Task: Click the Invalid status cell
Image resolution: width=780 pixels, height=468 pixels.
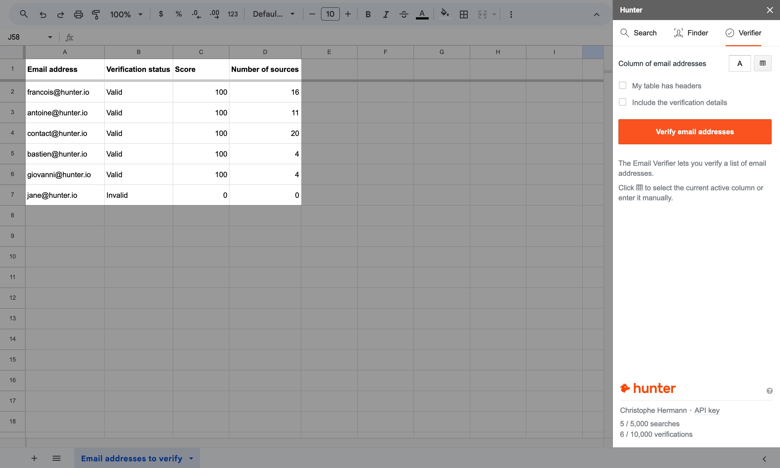Action: (x=138, y=195)
